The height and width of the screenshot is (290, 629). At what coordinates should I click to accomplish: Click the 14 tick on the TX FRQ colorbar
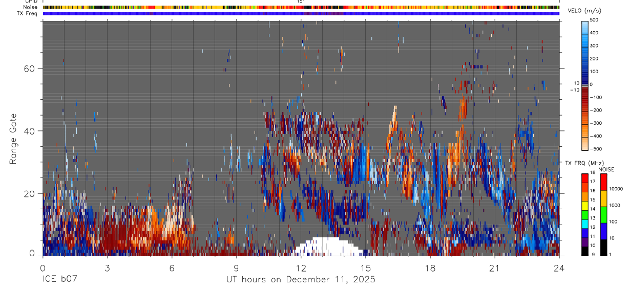(593, 209)
